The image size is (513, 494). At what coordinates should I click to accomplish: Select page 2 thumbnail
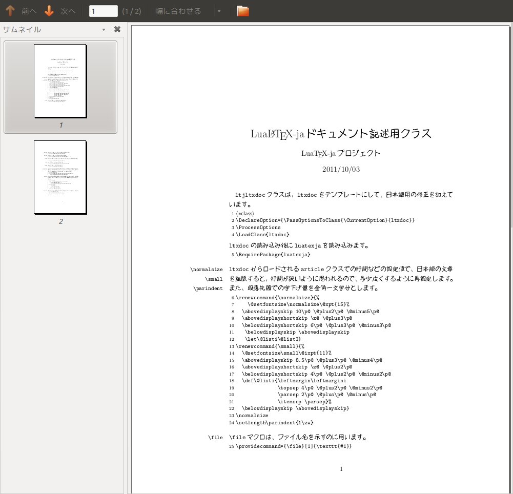(60, 177)
